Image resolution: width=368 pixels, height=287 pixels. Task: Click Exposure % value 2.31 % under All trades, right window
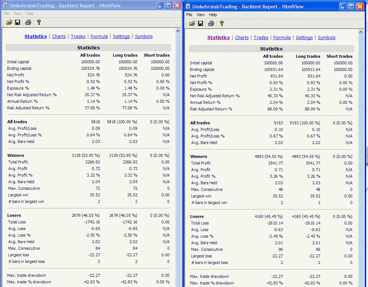pos(275,90)
